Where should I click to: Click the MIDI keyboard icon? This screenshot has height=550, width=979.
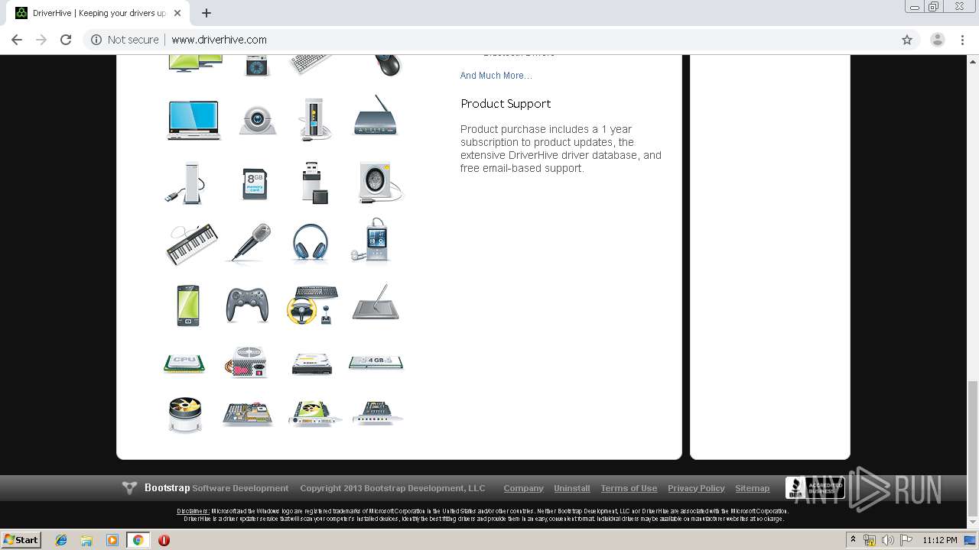tap(191, 244)
